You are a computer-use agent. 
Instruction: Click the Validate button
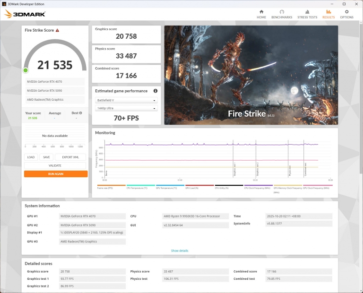coord(55,165)
